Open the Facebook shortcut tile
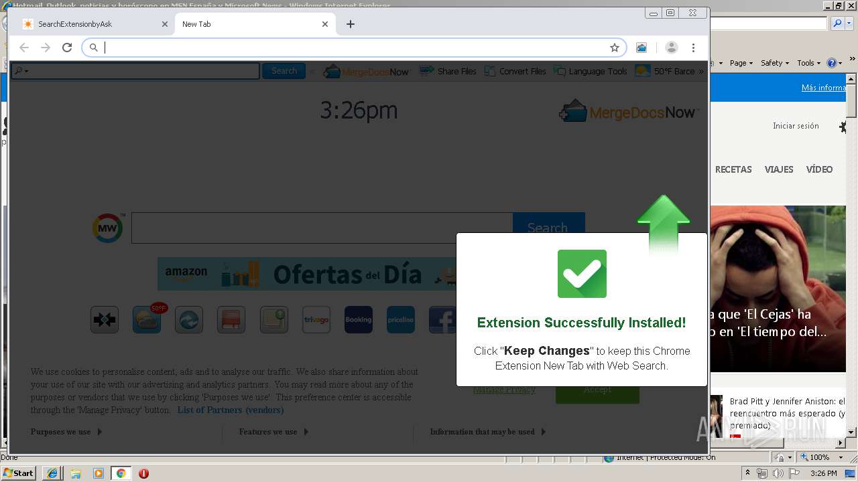Image resolution: width=858 pixels, height=482 pixels. point(442,320)
